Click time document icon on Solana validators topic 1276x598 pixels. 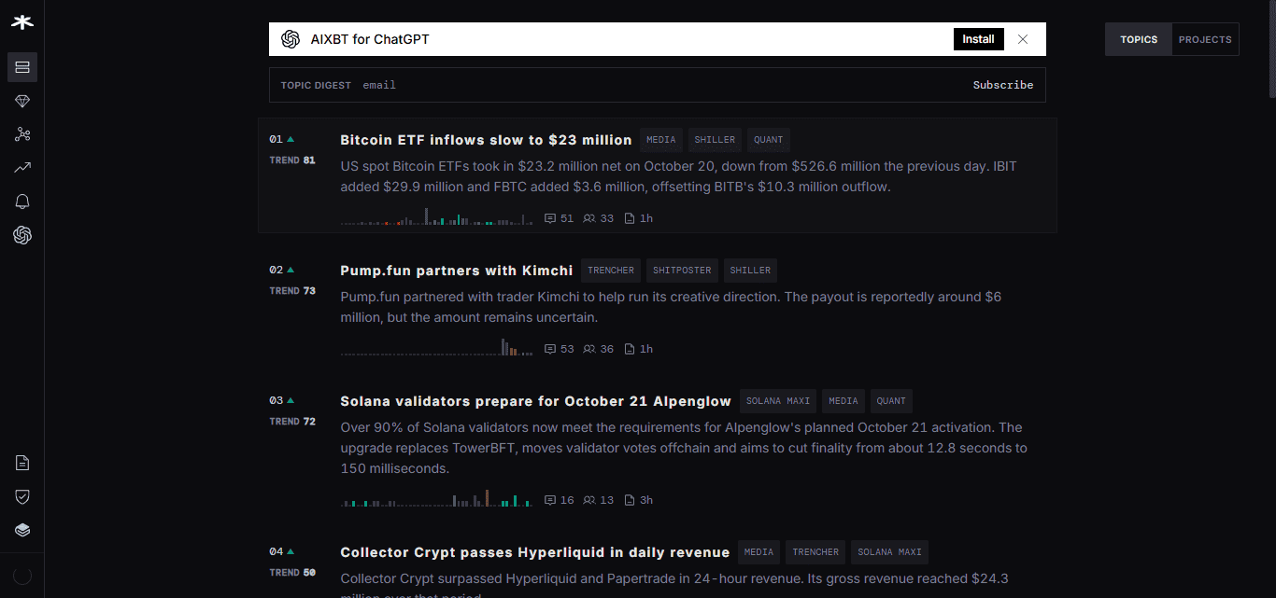[630, 500]
